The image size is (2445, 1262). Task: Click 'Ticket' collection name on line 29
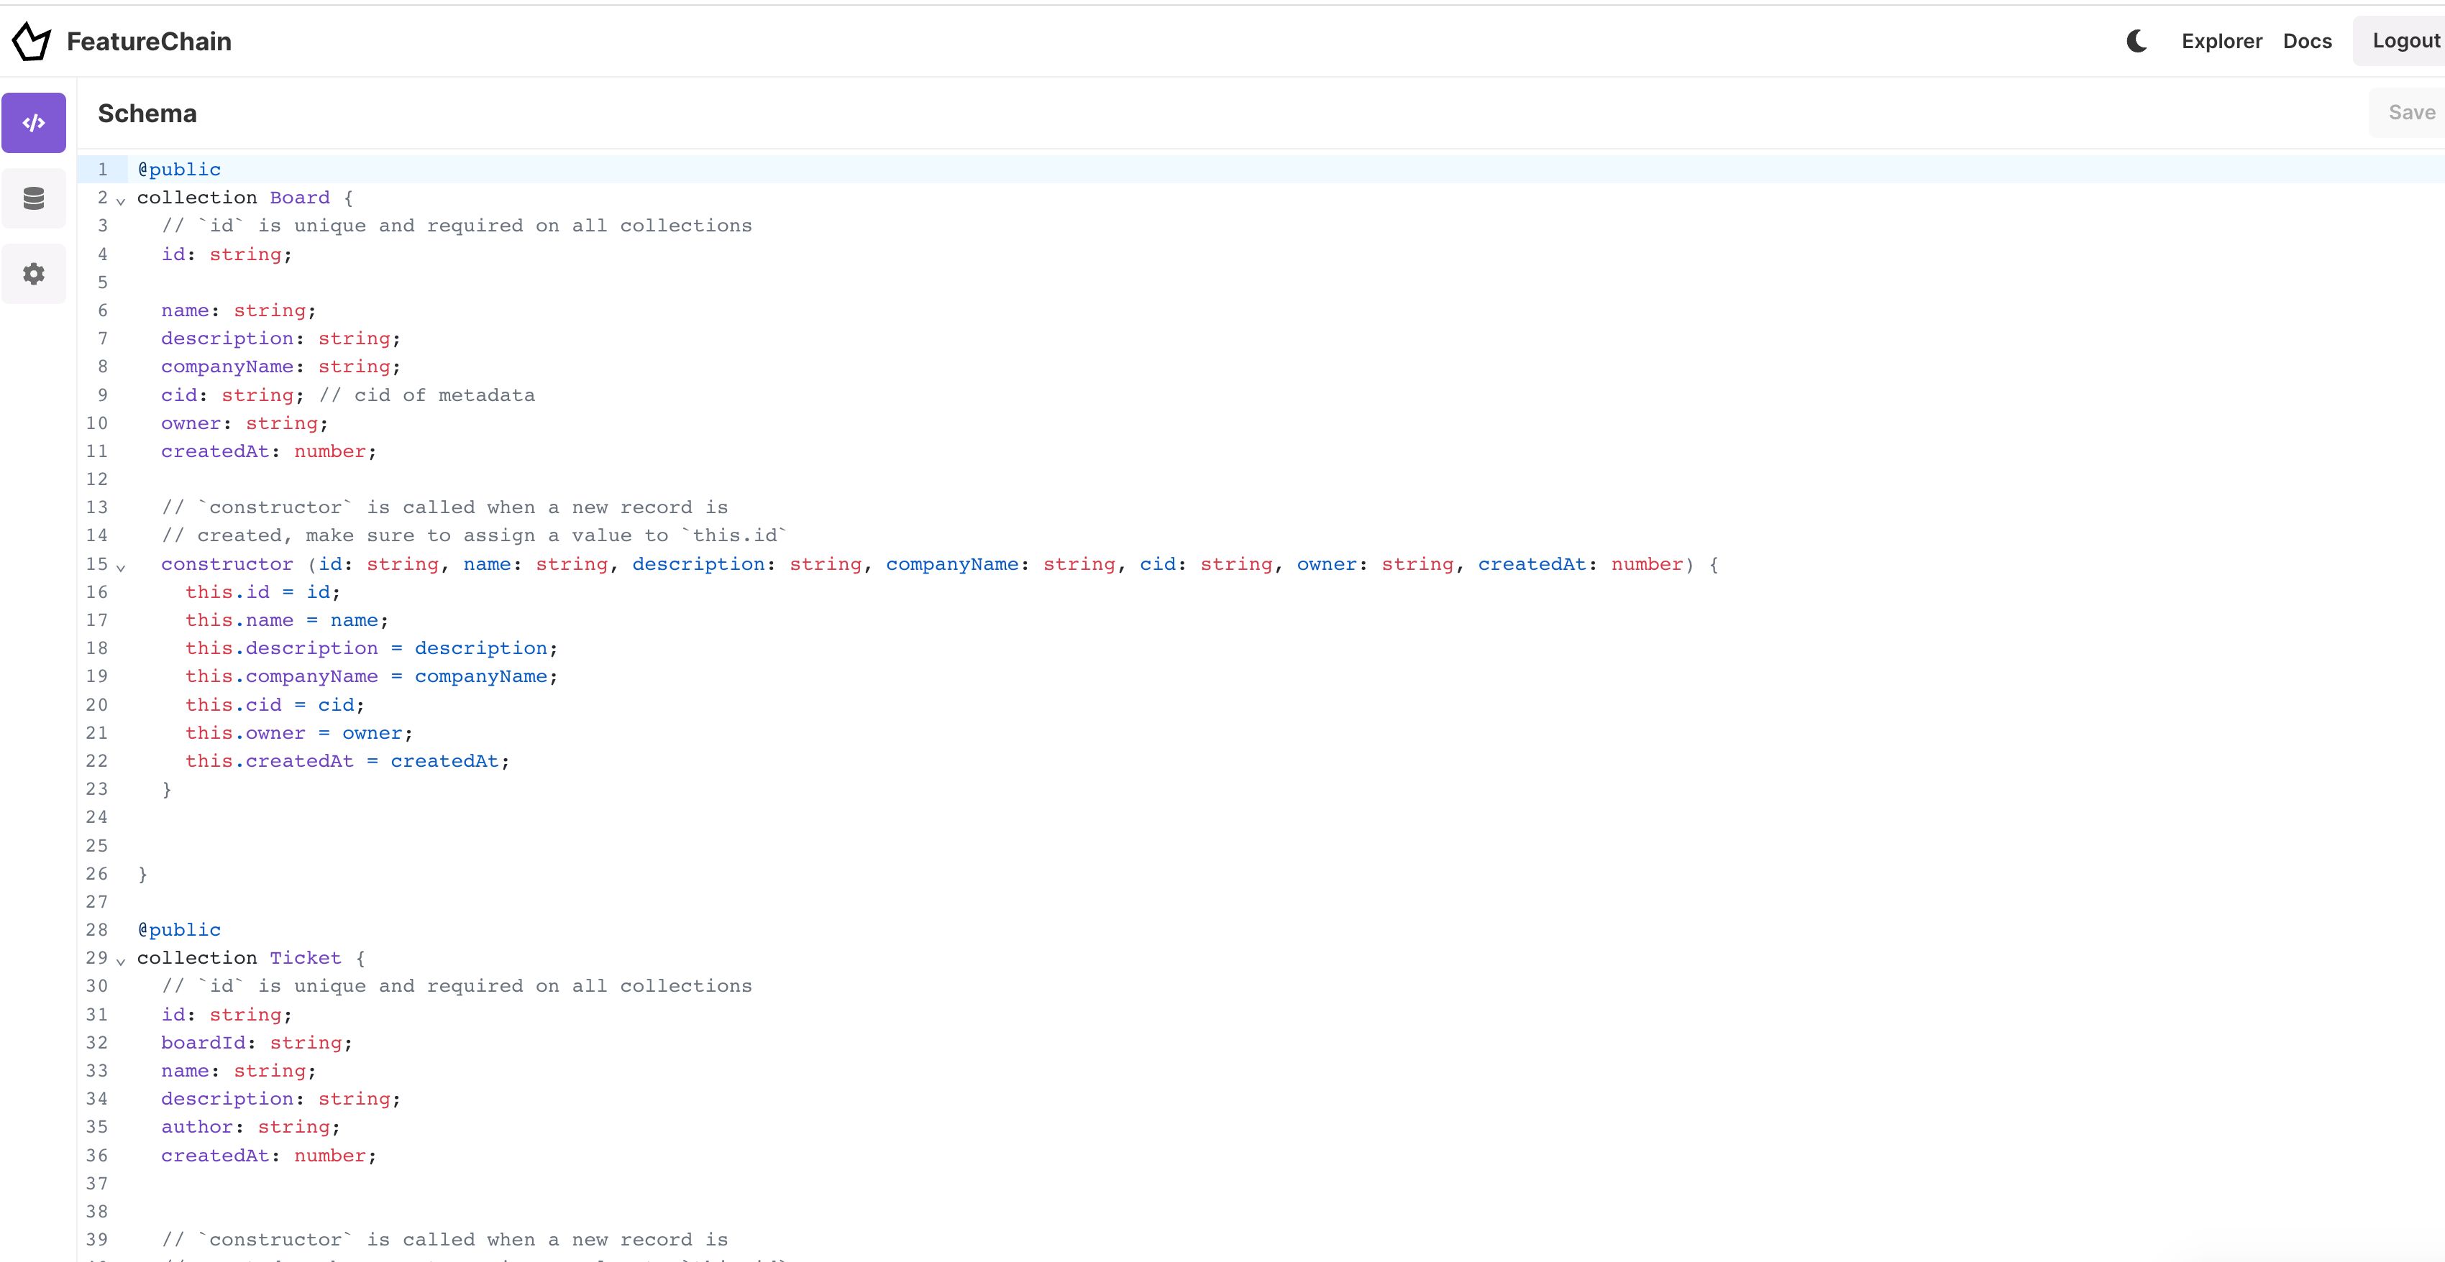(306, 959)
